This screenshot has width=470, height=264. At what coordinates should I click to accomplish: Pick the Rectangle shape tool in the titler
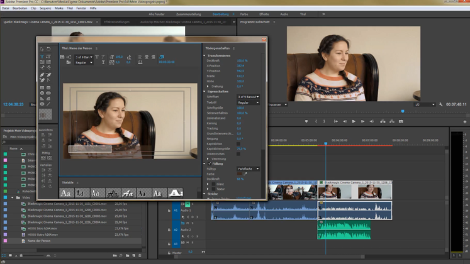[x=42, y=87]
